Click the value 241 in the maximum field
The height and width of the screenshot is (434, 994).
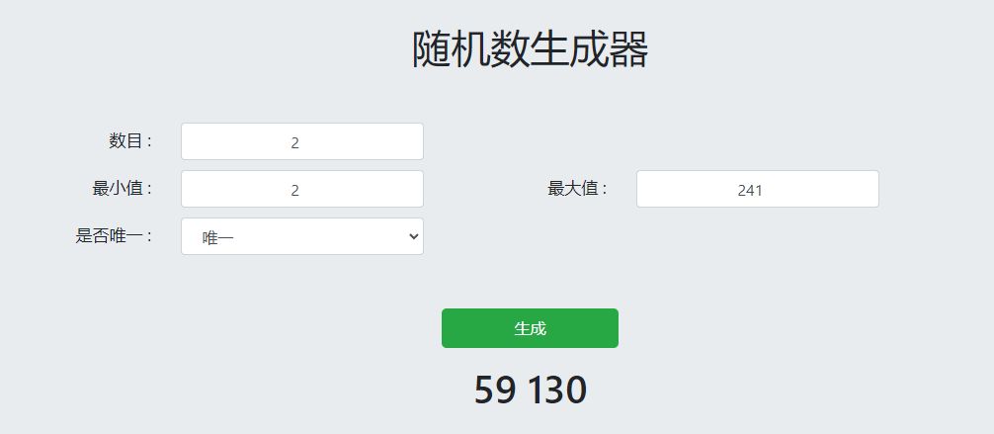750,190
